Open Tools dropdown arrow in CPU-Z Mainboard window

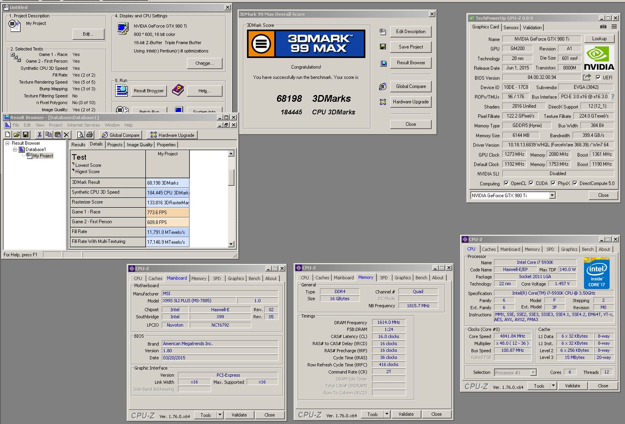[x=220, y=415]
